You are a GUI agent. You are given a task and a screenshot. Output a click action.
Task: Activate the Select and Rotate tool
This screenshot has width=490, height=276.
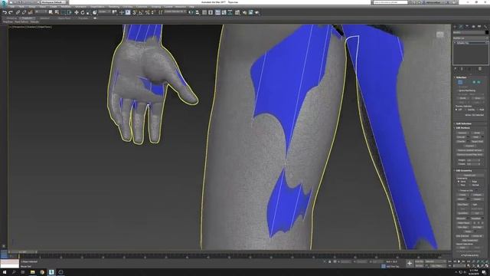[83, 12]
